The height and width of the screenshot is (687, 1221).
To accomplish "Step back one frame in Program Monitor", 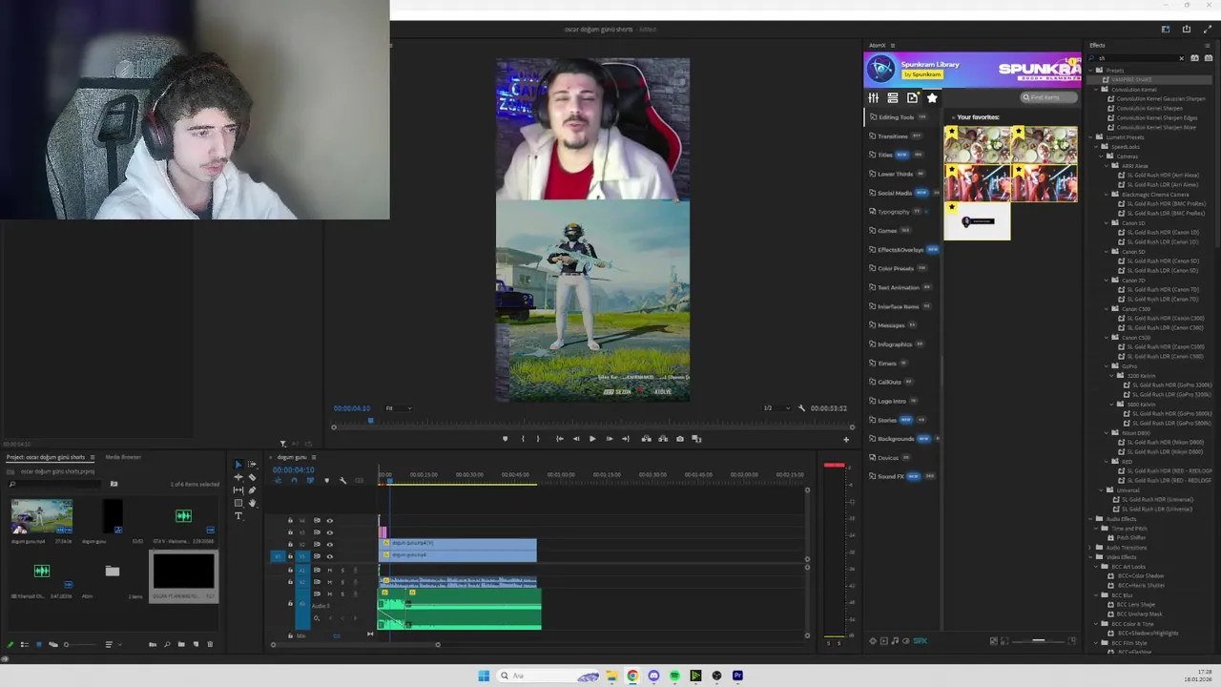I will (x=576, y=439).
